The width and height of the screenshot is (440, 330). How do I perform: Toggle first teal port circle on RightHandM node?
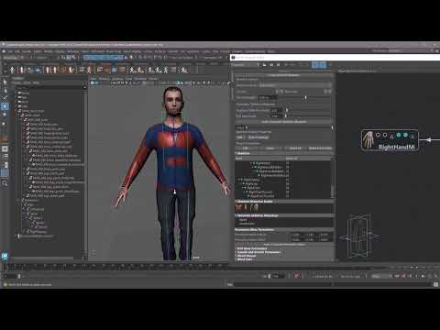(399, 135)
